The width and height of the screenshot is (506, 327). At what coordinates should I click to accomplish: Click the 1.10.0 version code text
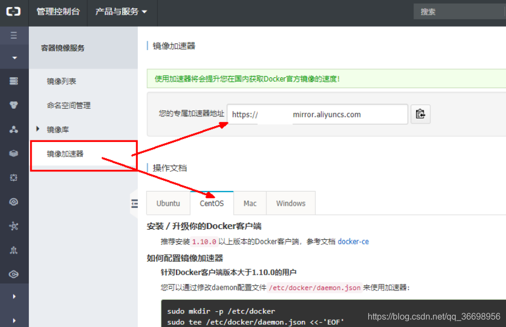(204, 242)
